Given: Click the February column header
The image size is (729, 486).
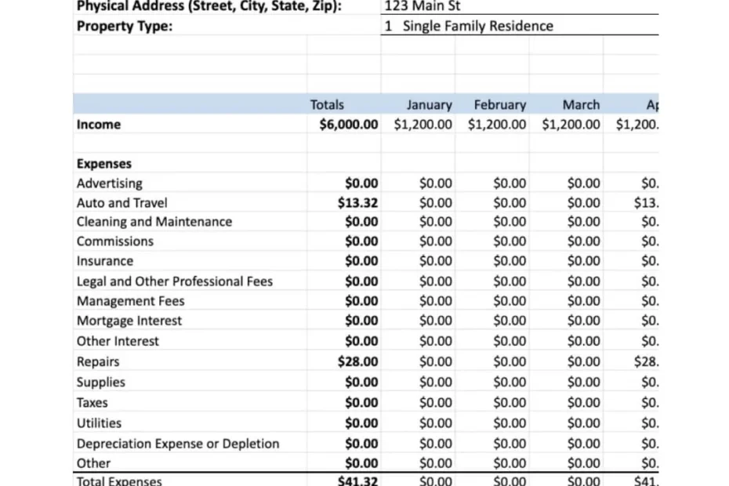Looking at the screenshot, I should 500,104.
